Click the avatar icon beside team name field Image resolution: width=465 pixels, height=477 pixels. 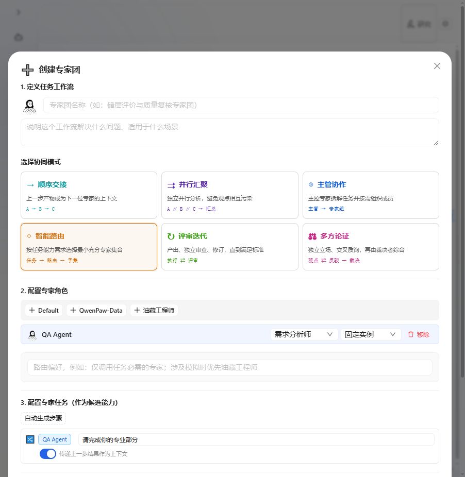pyautogui.click(x=29, y=107)
